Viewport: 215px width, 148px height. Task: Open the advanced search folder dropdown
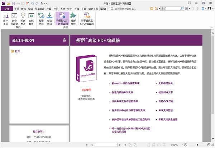157,9
